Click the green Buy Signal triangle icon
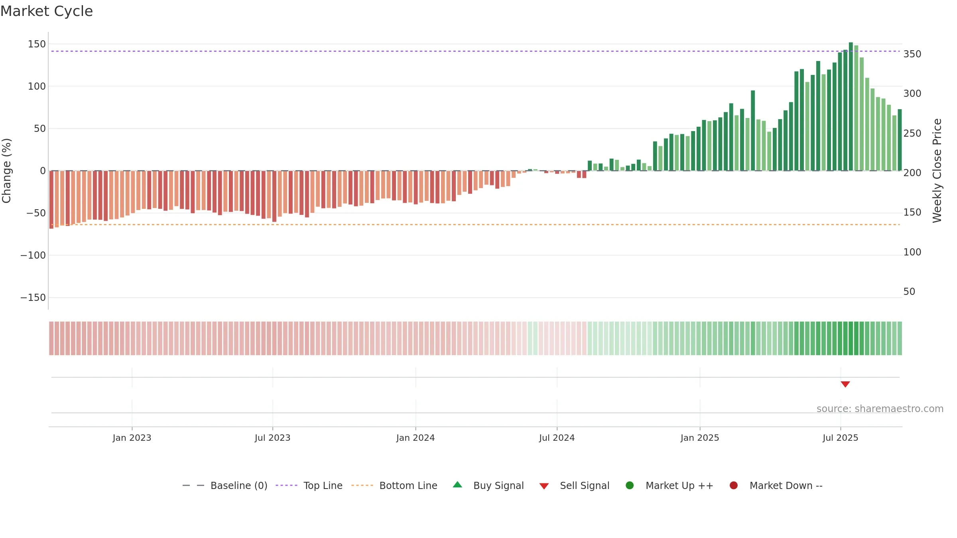 (457, 485)
